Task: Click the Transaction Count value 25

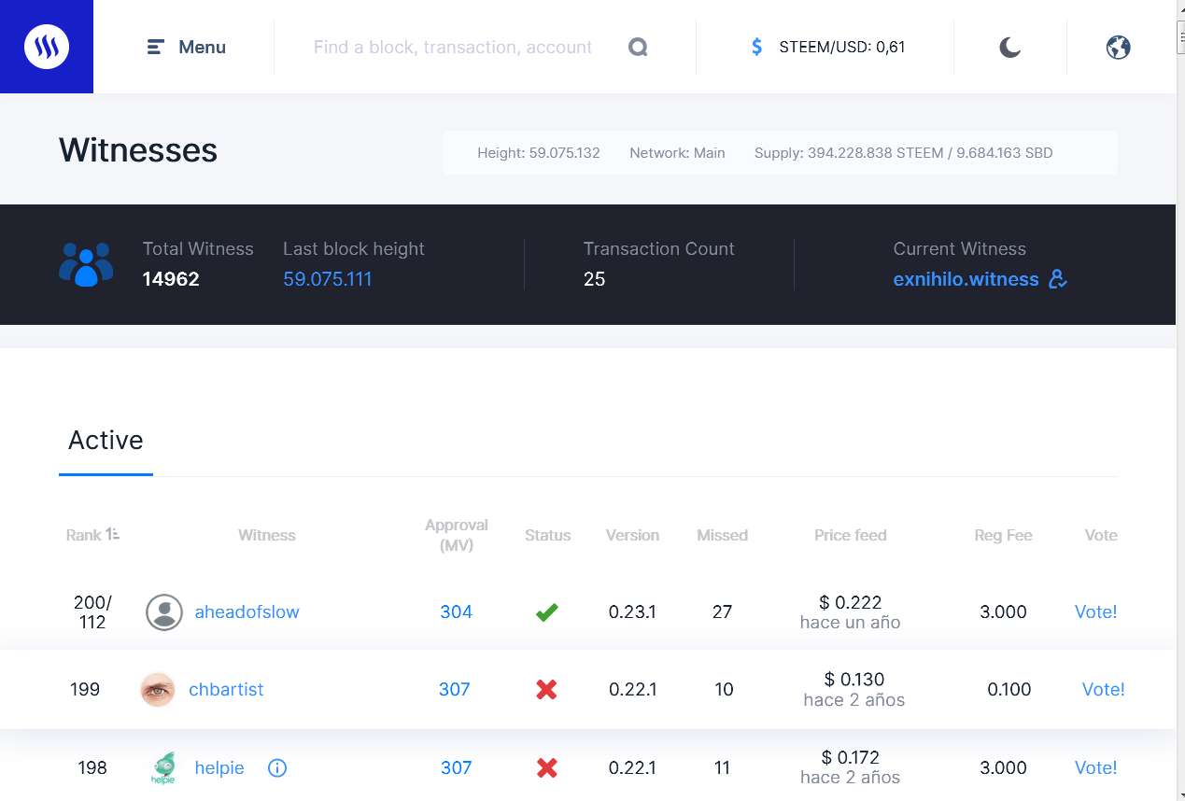Action: click(x=594, y=279)
